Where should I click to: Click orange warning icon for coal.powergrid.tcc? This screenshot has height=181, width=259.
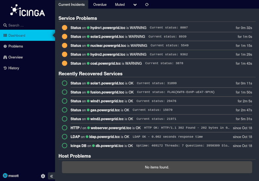pos(65,63)
